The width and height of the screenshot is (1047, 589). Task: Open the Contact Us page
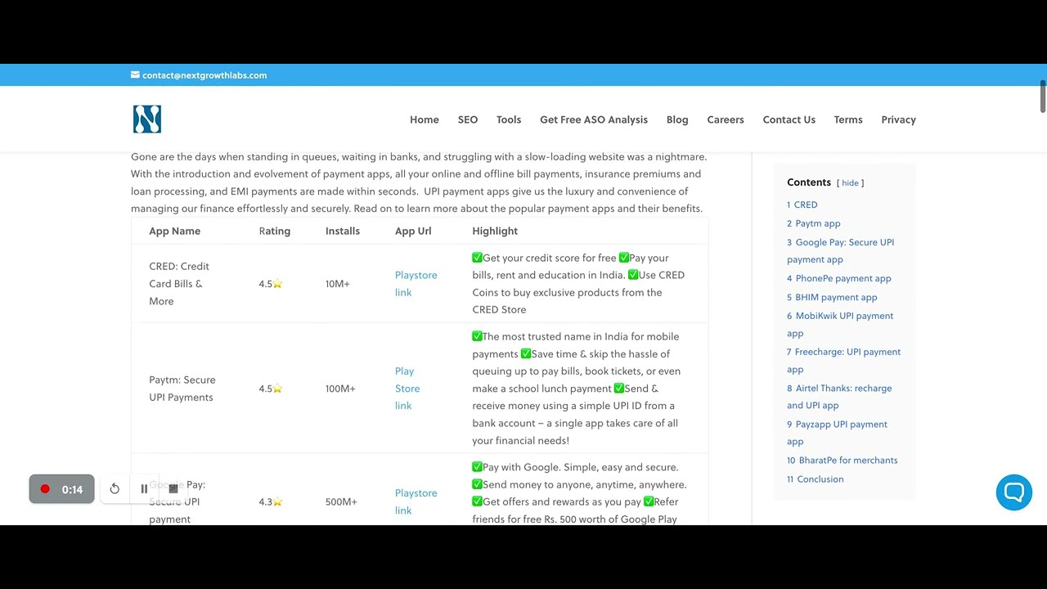click(789, 119)
